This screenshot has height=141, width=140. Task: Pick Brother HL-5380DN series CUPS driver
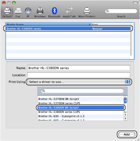pos(81,112)
